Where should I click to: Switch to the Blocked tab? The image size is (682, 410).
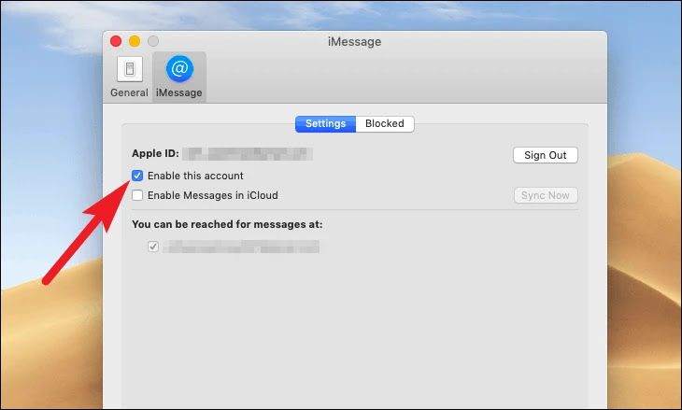coord(385,124)
